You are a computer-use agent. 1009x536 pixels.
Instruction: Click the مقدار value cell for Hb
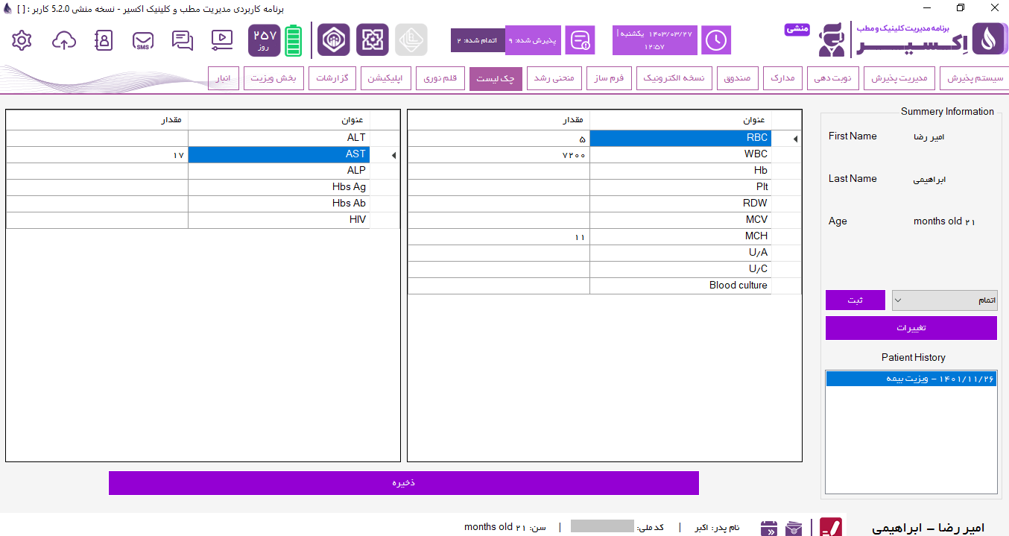click(x=499, y=171)
